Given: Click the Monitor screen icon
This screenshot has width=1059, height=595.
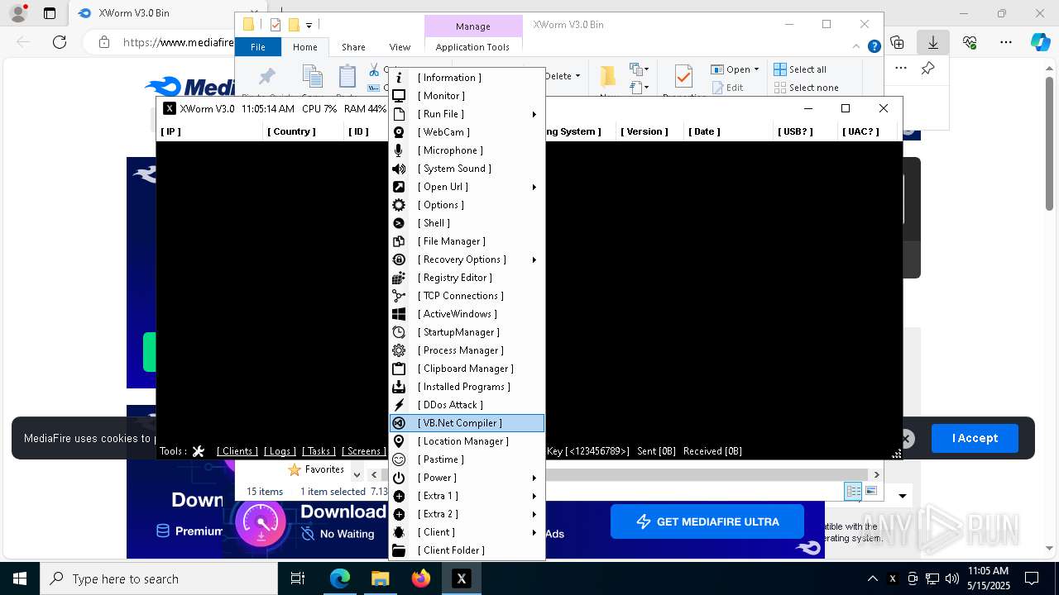Looking at the screenshot, I should 399,96.
